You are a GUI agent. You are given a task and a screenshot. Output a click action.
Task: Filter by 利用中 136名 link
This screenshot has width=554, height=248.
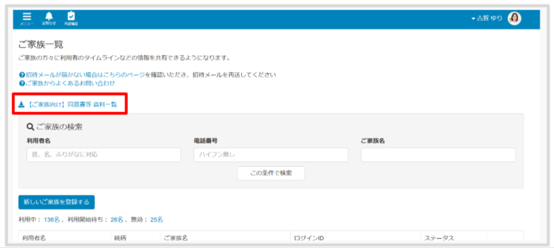coord(52,220)
